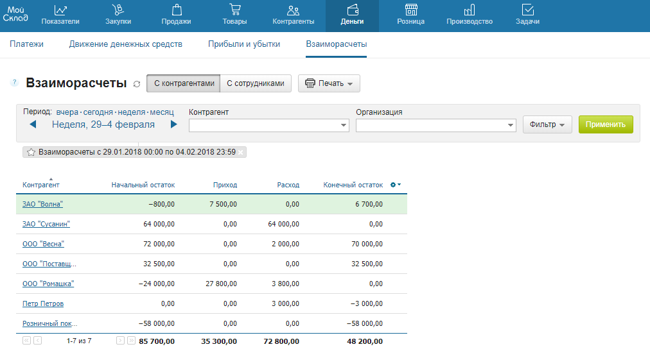Open table column settings gear
Image resolution: width=650 pixels, height=358 pixels.
pyautogui.click(x=396, y=185)
